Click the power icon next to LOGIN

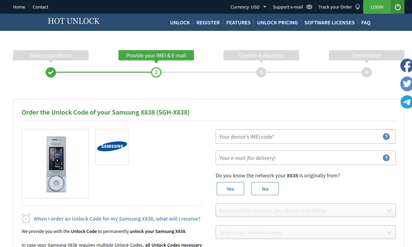[398, 7]
